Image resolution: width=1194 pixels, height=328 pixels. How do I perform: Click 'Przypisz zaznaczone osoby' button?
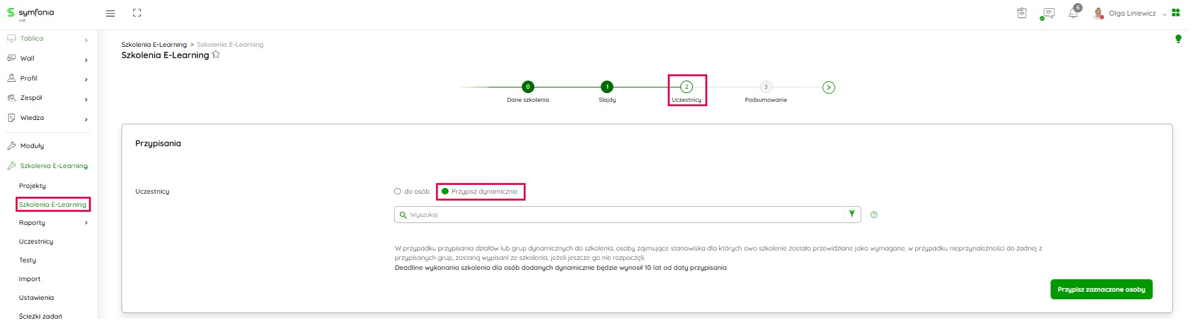tap(1101, 289)
